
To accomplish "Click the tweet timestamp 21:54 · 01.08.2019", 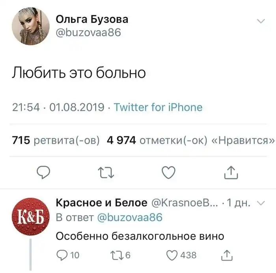I will coord(58,107).
